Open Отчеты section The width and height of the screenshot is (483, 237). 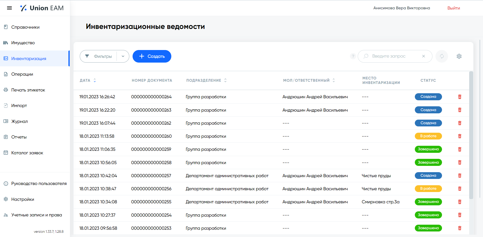click(19, 137)
